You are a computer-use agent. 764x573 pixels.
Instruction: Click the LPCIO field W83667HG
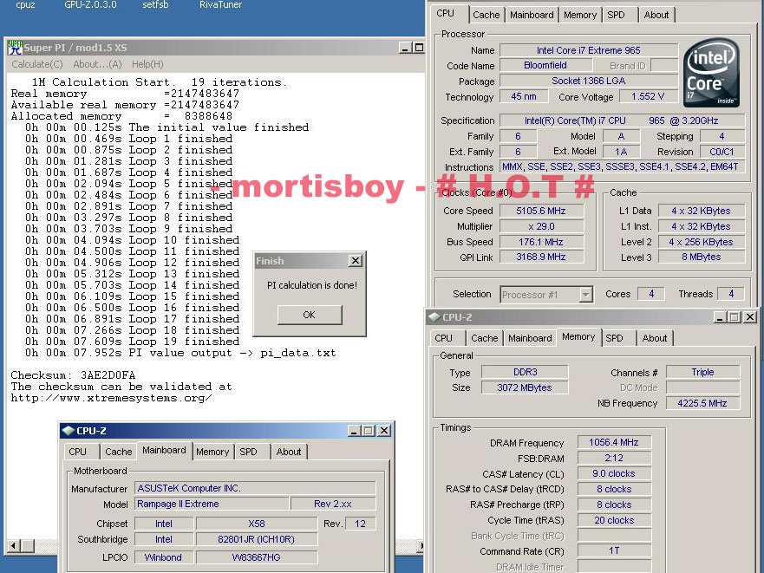(257, 557)
